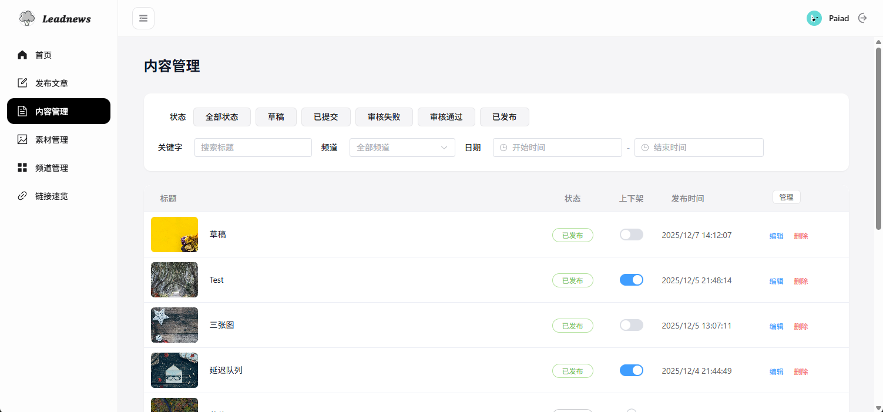Click 删除 for the 延迟队列 article
Image resolution: width=883 pixels, height=412 pixels.
pos(801,371)
